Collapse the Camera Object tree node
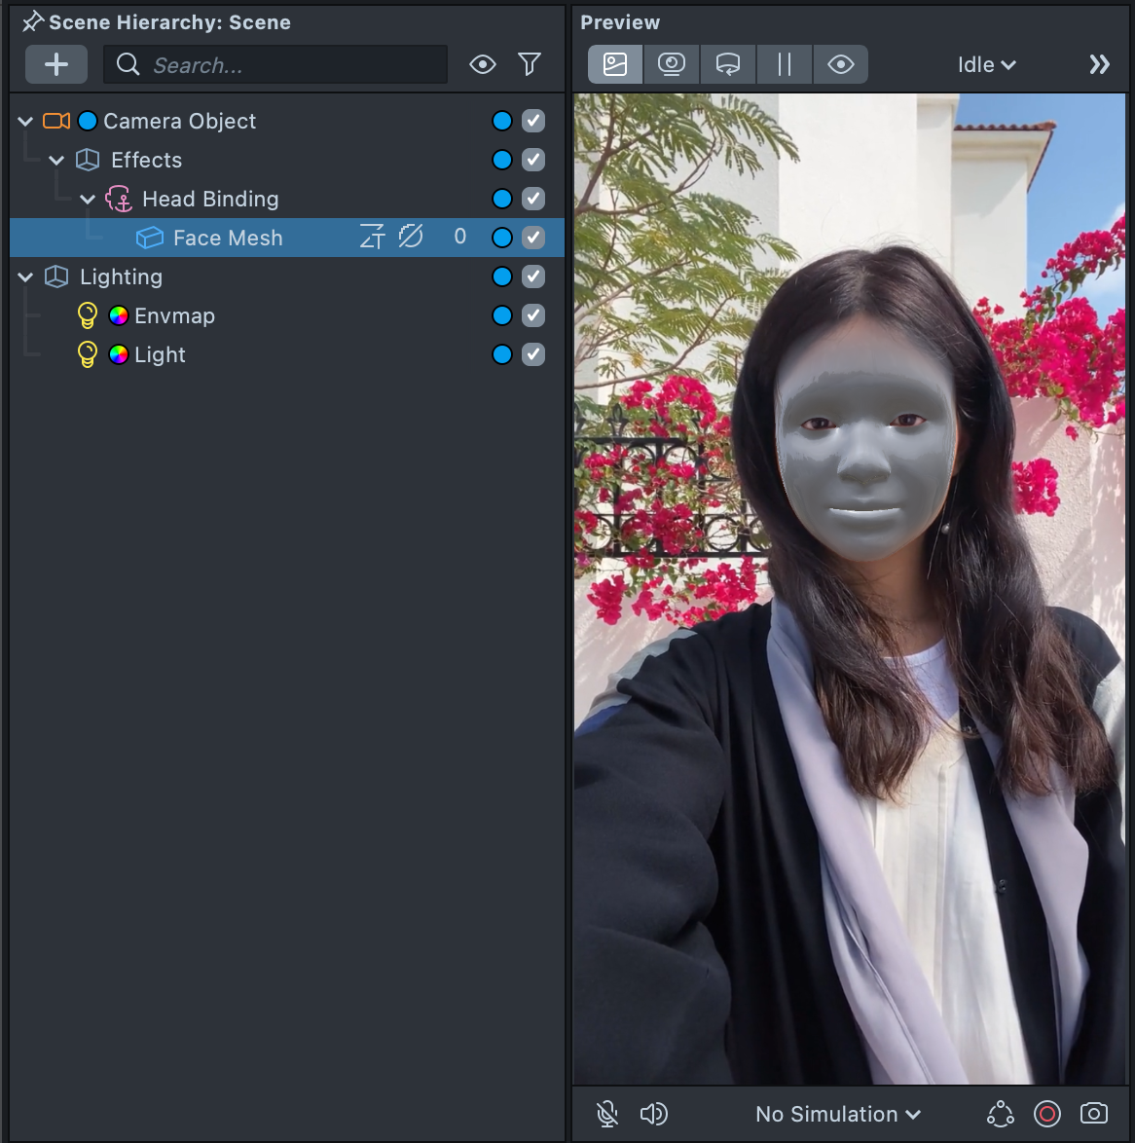1135x1143 pixels. click(26, 122)
